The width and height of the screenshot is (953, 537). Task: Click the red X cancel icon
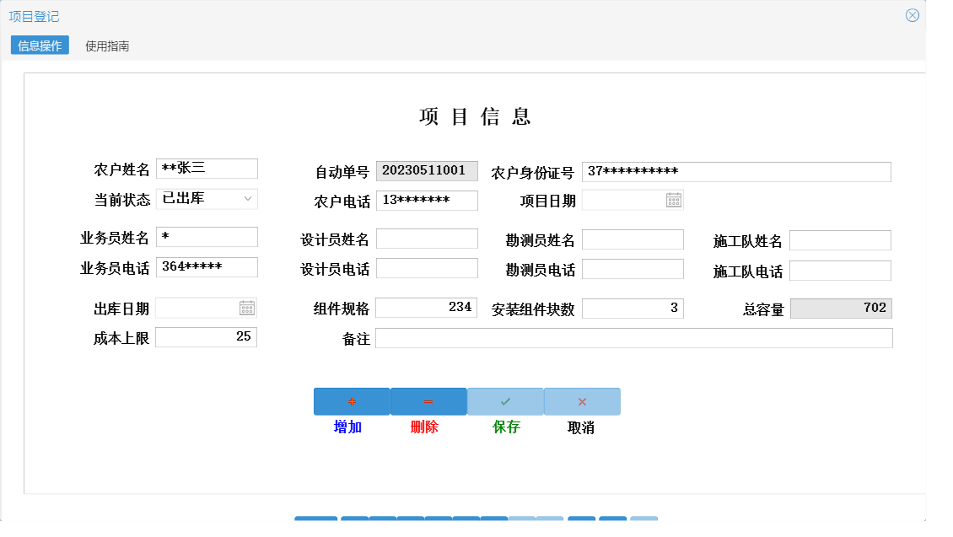(580, 400)
